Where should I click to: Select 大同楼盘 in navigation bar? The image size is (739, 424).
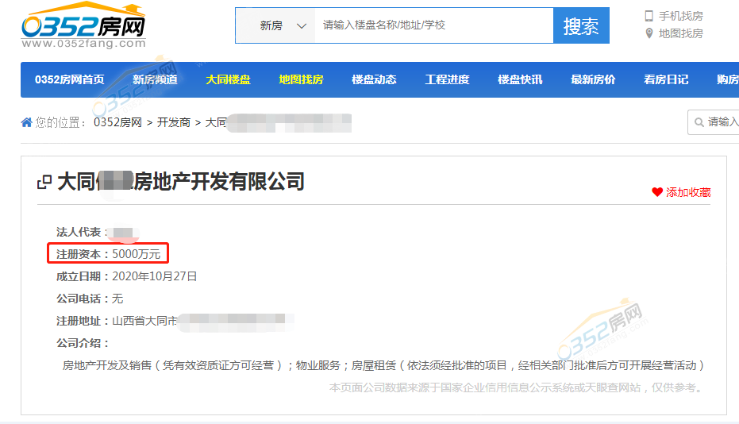pos(228,79)
